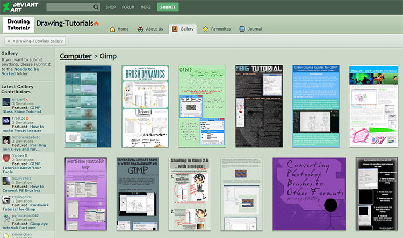Image resolution: width=403 pixels, height=238 pixels.
Task: Click the Drawing-Tutorials group name
Action: click(x=65, y=24)
